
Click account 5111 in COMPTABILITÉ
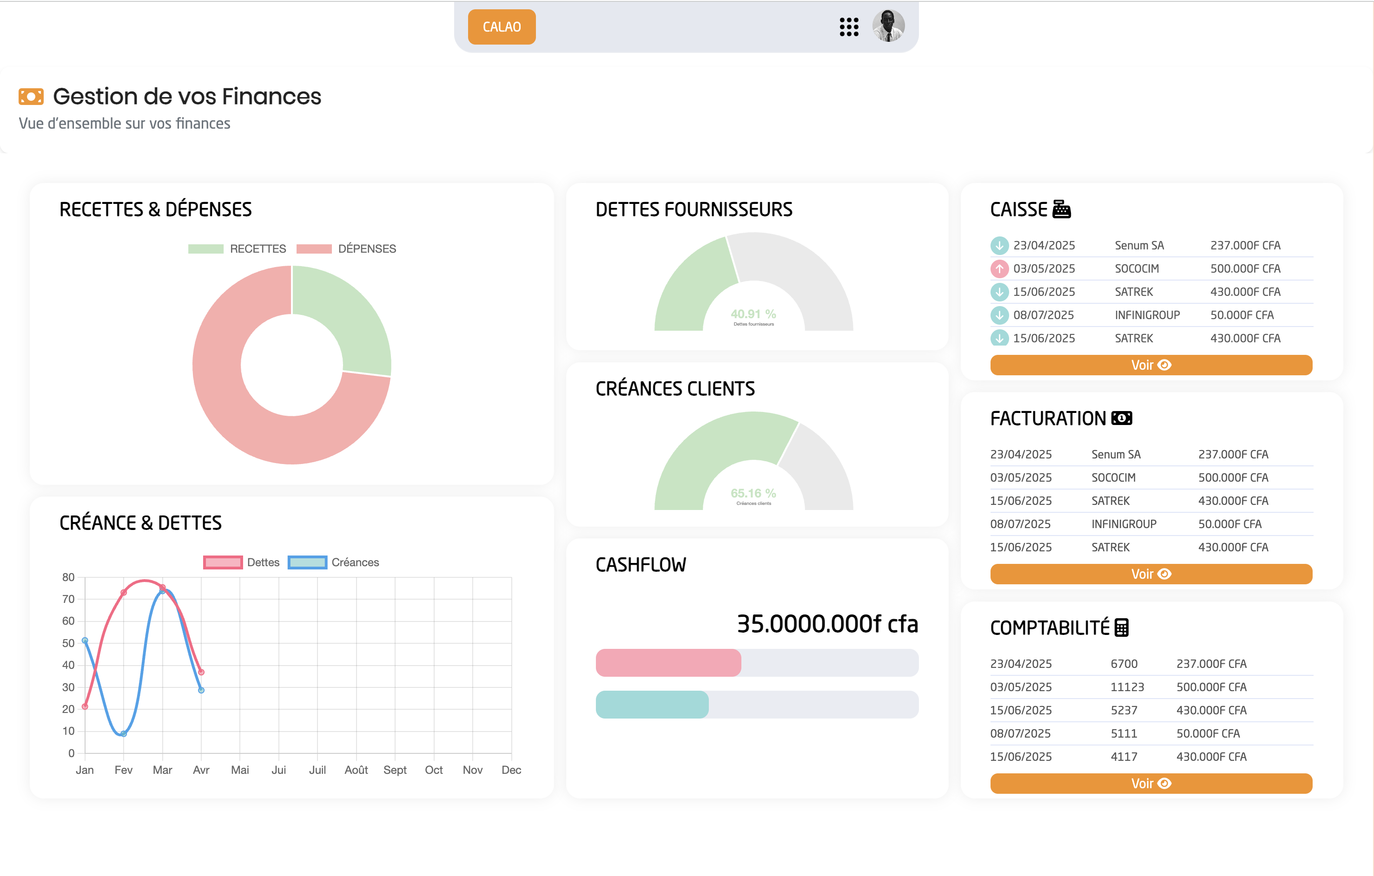pos(1123,733)
